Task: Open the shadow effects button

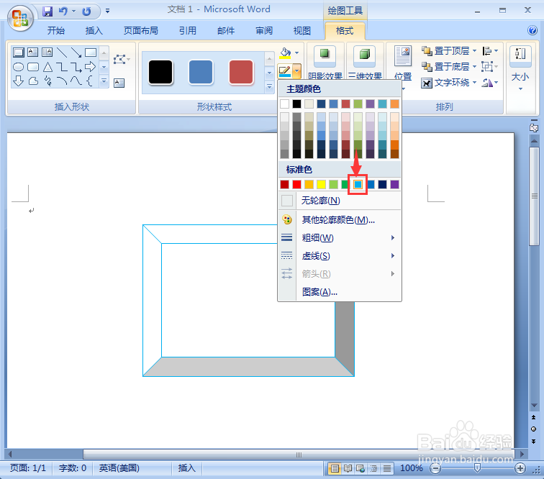Action: (325, 56)
